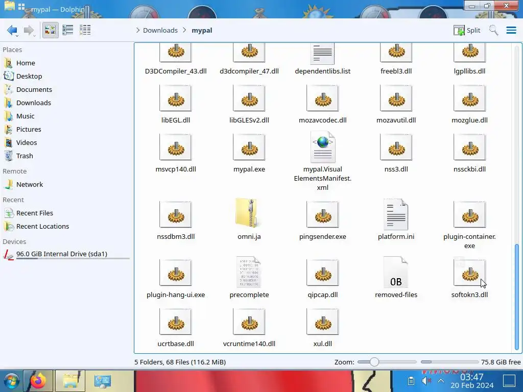This screenshot has height=392, width=523.
Task: Click the file manager taskbar button
Action: [70, 381]
